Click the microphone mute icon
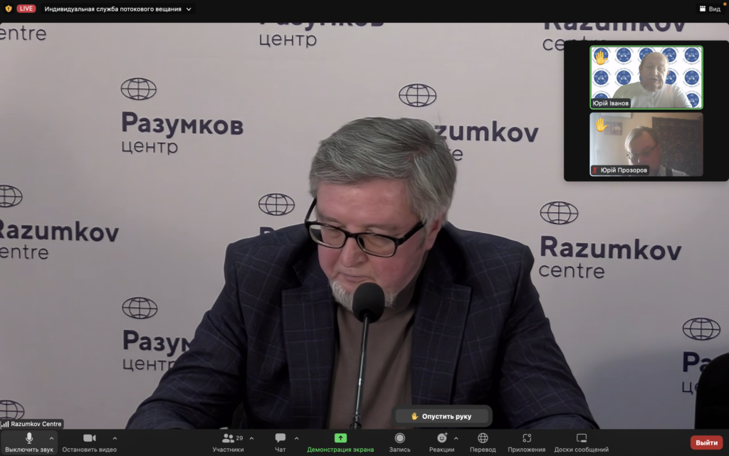Image resolution: width=729 pixels, height=456 pixels. click(29, 438)
